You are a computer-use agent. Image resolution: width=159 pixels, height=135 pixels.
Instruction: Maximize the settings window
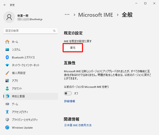[x=145, y=3]
